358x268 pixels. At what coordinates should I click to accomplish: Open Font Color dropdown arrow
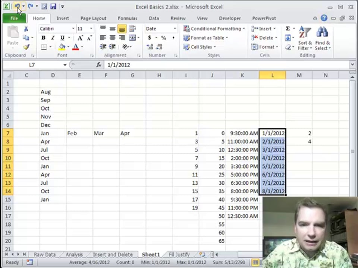pos(82,47)
